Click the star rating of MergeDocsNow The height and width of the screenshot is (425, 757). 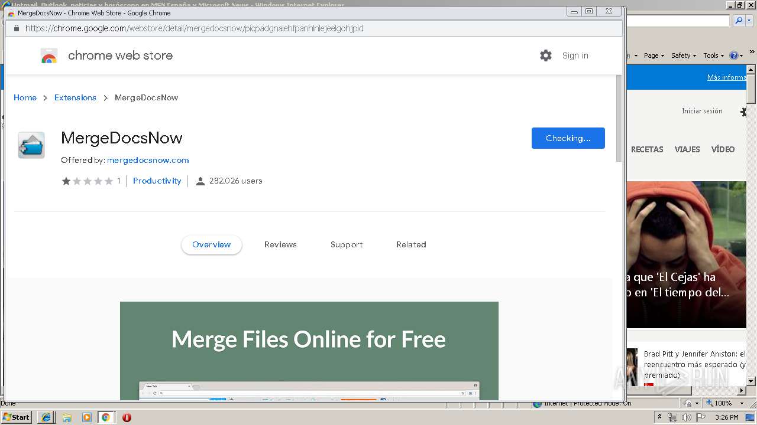[87, 181]
